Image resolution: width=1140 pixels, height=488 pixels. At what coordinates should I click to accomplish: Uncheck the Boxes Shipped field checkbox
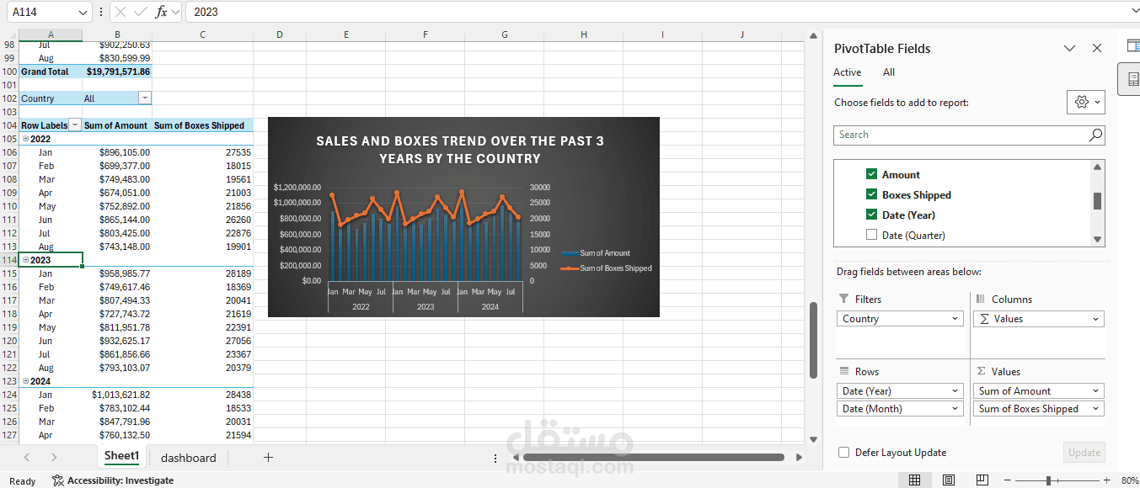[x=872, y=194]
